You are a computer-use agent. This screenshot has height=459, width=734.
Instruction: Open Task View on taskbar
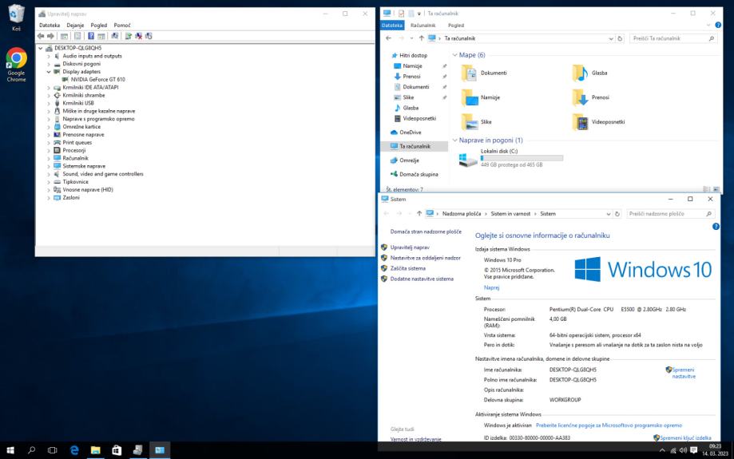coord(53,450)
